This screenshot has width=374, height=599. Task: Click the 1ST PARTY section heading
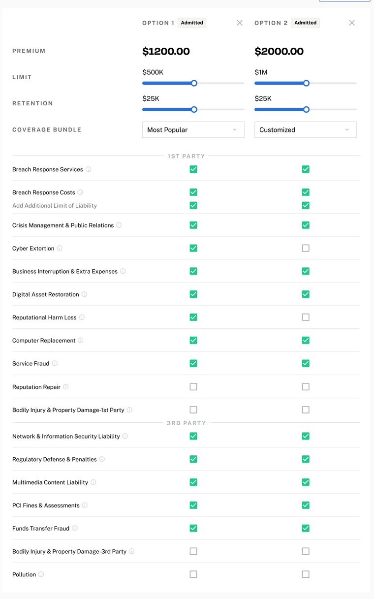pyautogui.click(x=187, y=156)
